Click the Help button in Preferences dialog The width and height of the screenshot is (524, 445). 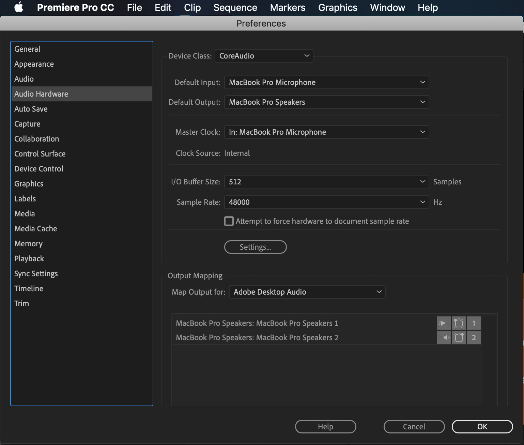(325, 427)
